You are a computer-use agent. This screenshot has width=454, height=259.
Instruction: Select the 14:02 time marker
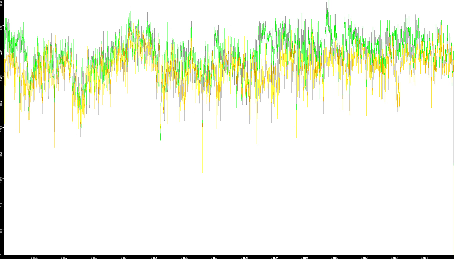coord(64,258)
